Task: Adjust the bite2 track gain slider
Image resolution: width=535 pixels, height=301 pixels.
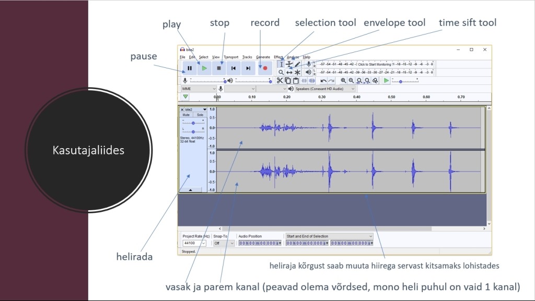Action: click(193, 123)
